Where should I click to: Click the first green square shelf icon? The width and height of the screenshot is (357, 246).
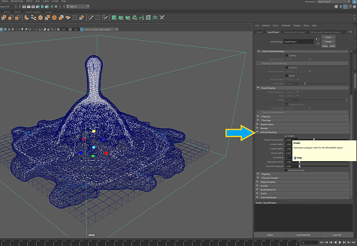tap(114, 17)
